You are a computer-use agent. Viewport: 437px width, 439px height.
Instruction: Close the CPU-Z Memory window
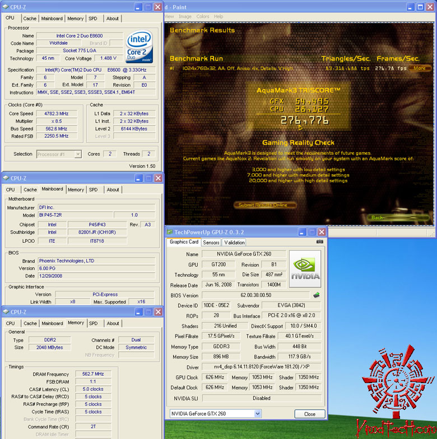coord(158,311)
